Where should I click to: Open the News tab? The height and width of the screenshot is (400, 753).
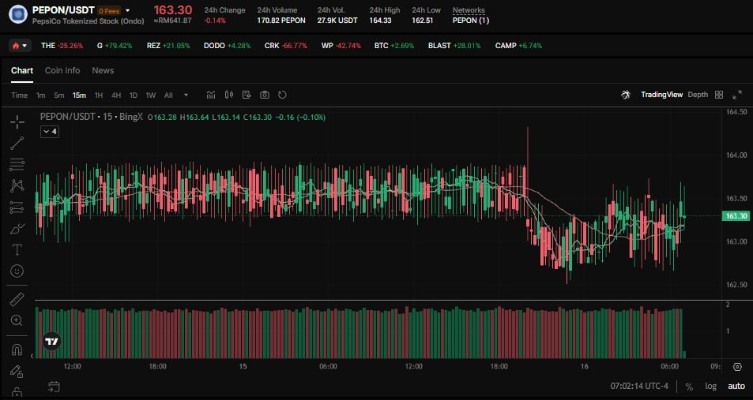point(103,70)
